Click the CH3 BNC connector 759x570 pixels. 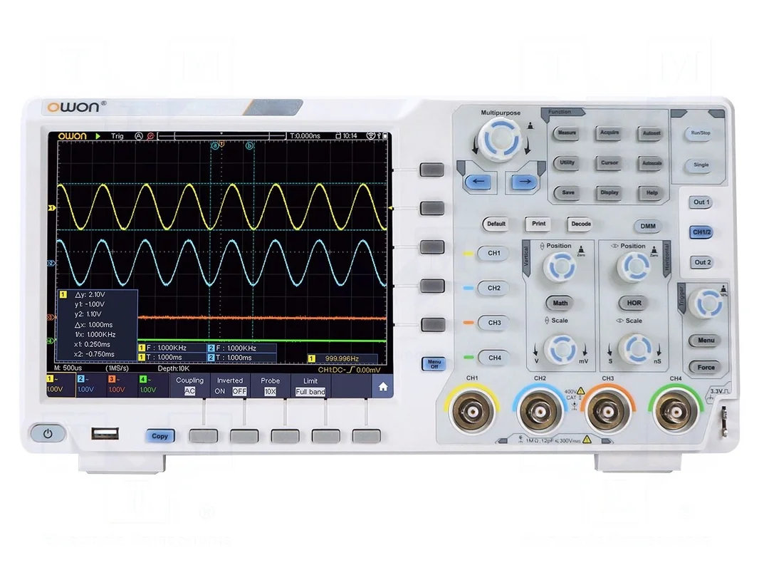[x=607, y=412]
